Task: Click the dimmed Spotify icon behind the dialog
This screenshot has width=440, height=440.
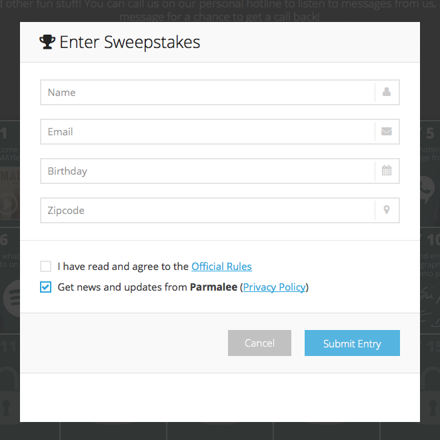Action: click(12, 298)
